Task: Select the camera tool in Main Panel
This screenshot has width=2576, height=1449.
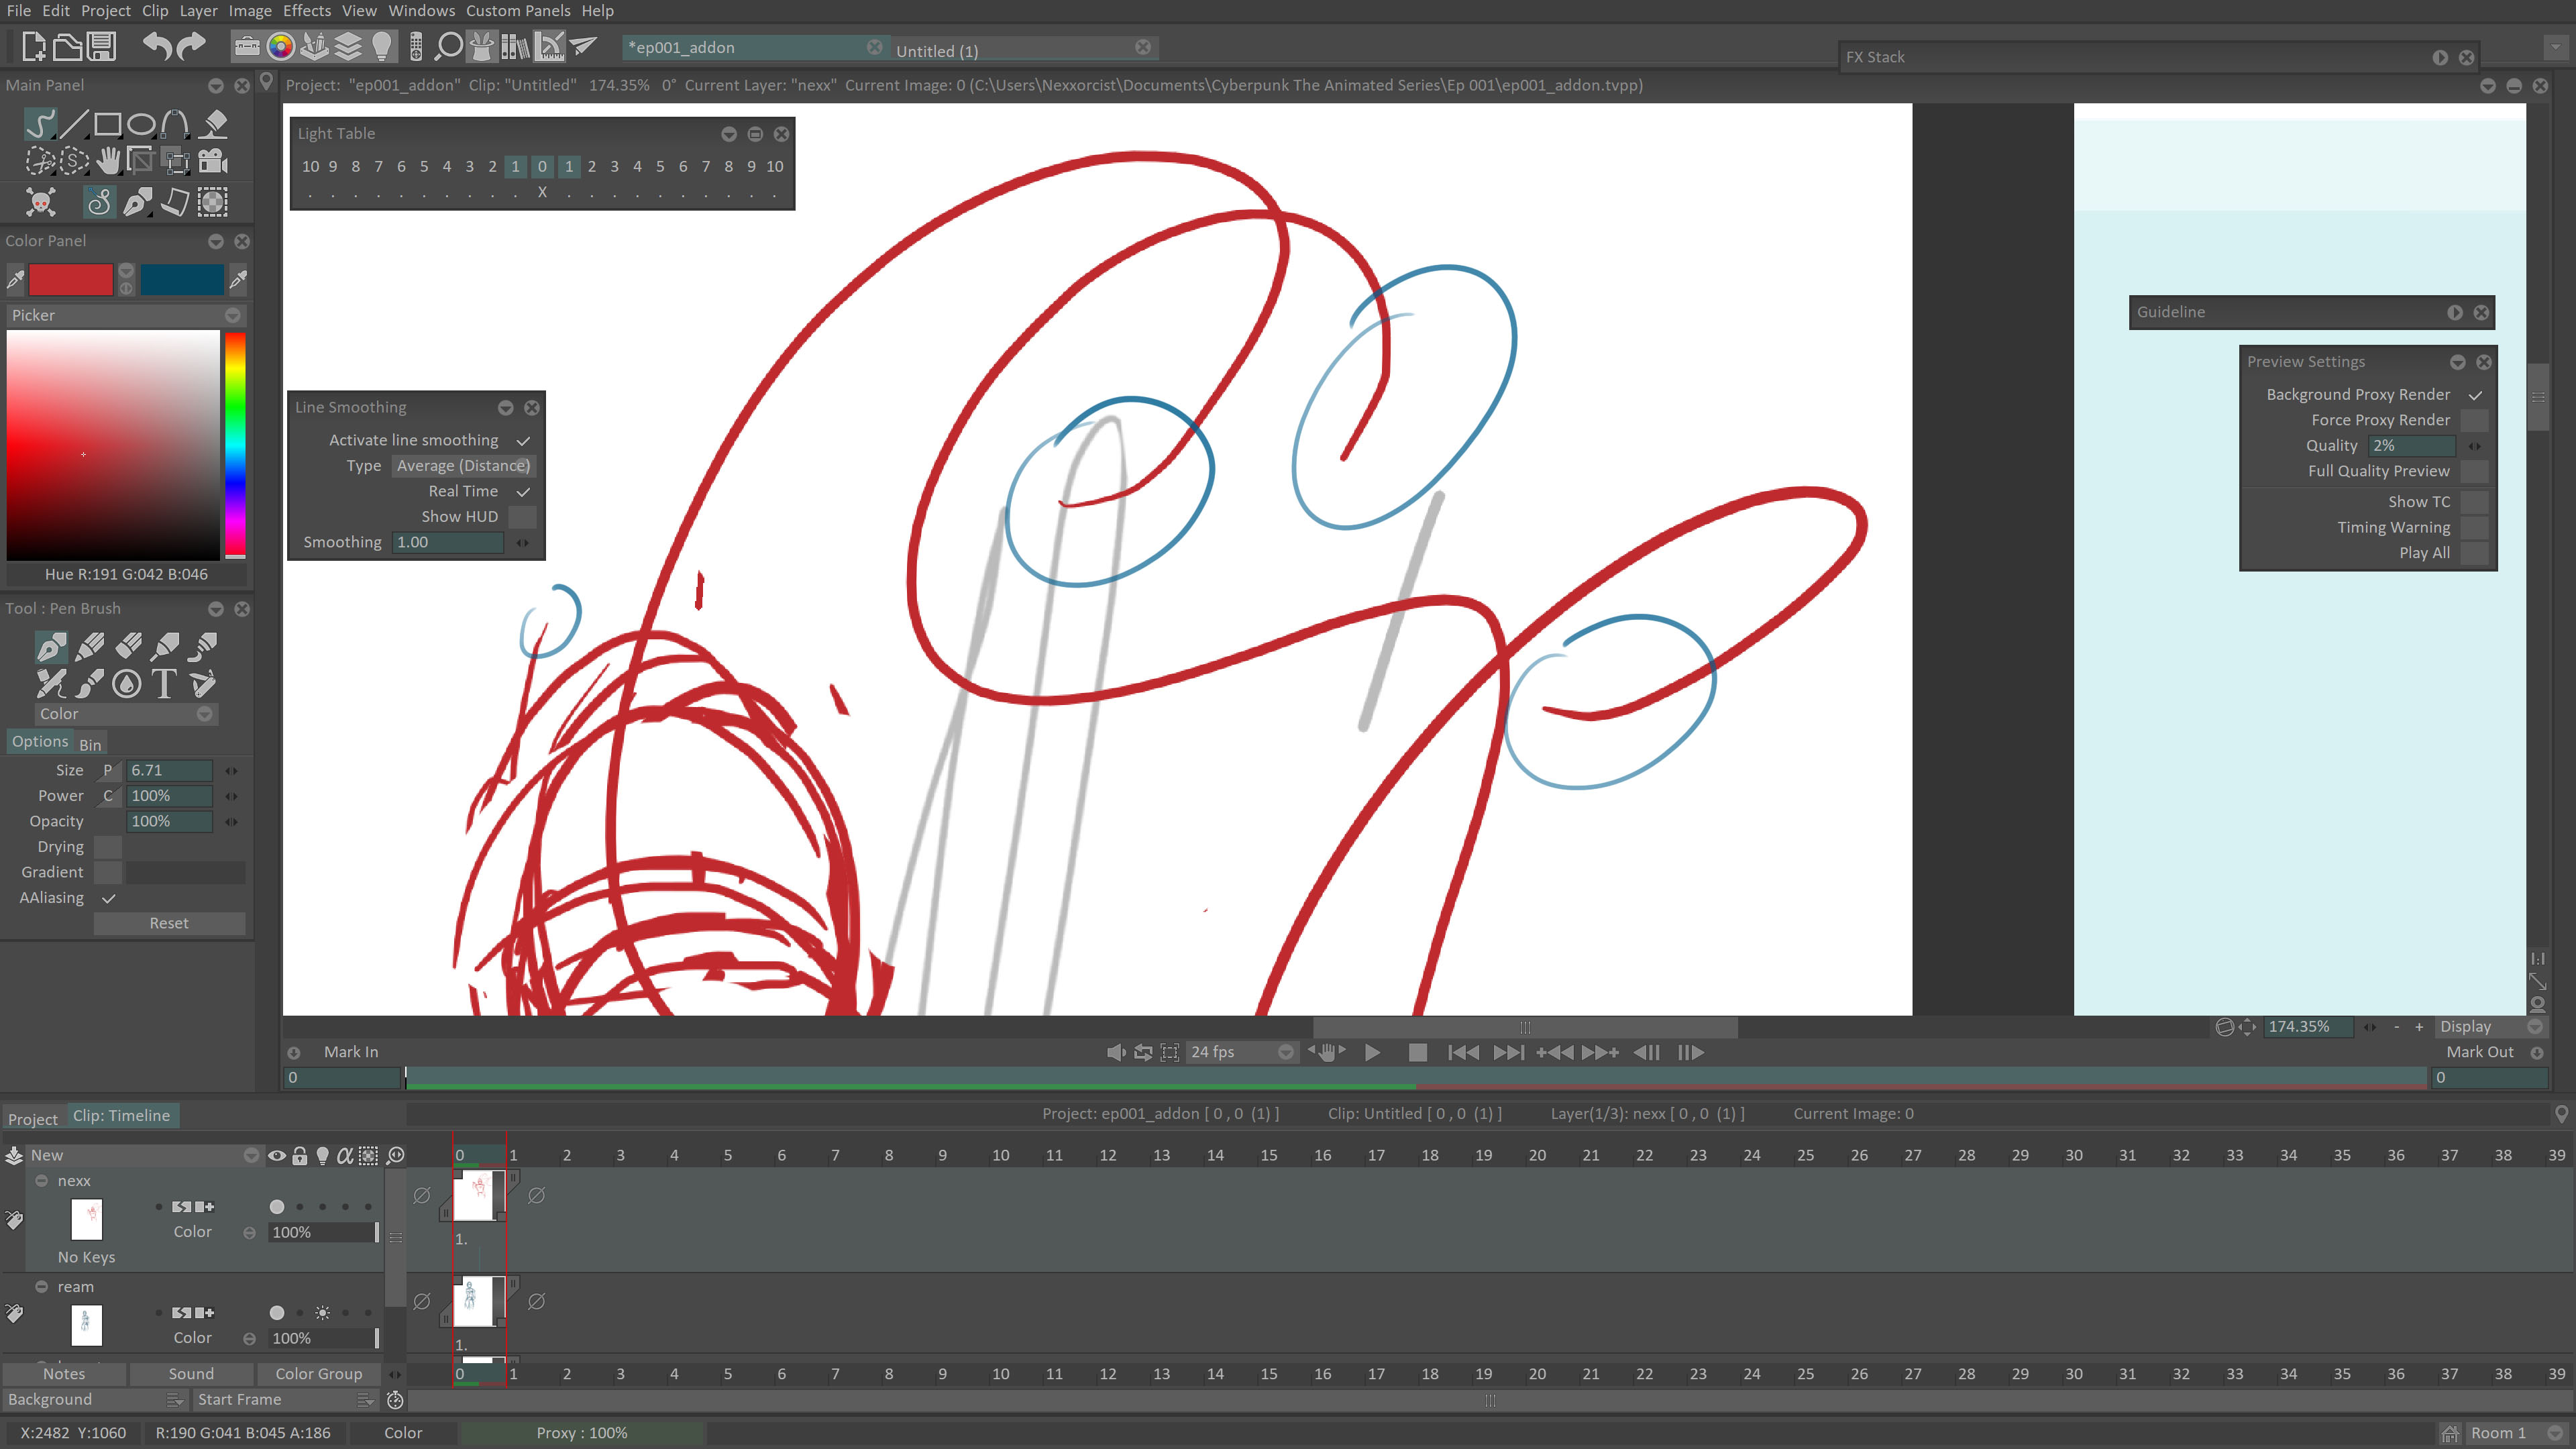Action: (213, 161)
